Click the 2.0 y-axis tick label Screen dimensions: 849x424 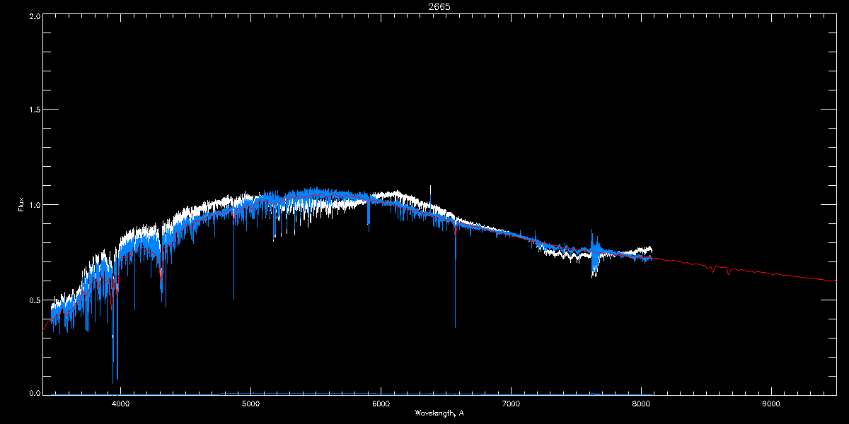tap(33, 16)
